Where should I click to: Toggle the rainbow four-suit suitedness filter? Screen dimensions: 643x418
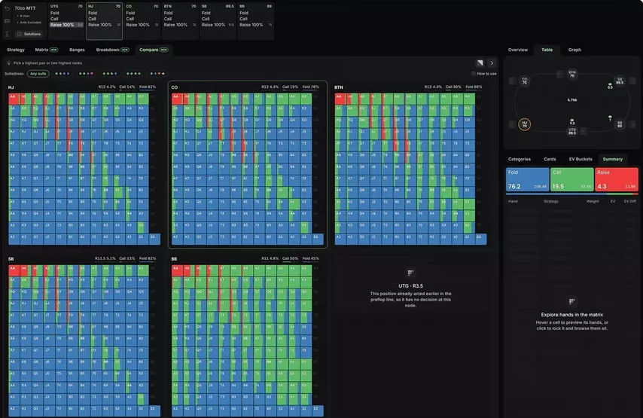click(x=157, y=73)
